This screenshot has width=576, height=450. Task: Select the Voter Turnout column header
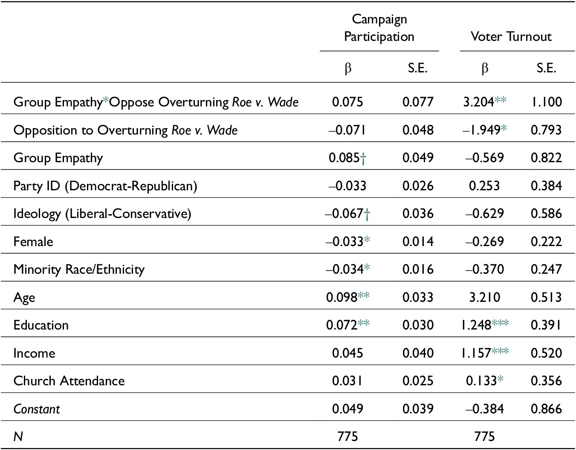coord(511,37)
